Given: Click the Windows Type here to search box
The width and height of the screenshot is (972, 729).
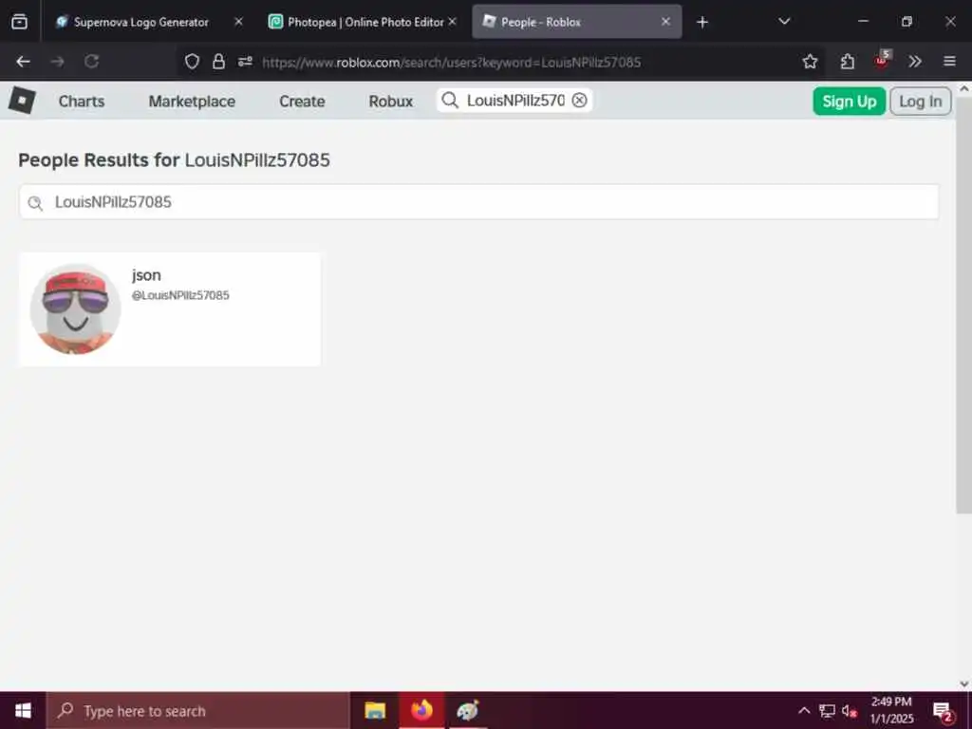Looking at the screenshot, I should [198, 710].
